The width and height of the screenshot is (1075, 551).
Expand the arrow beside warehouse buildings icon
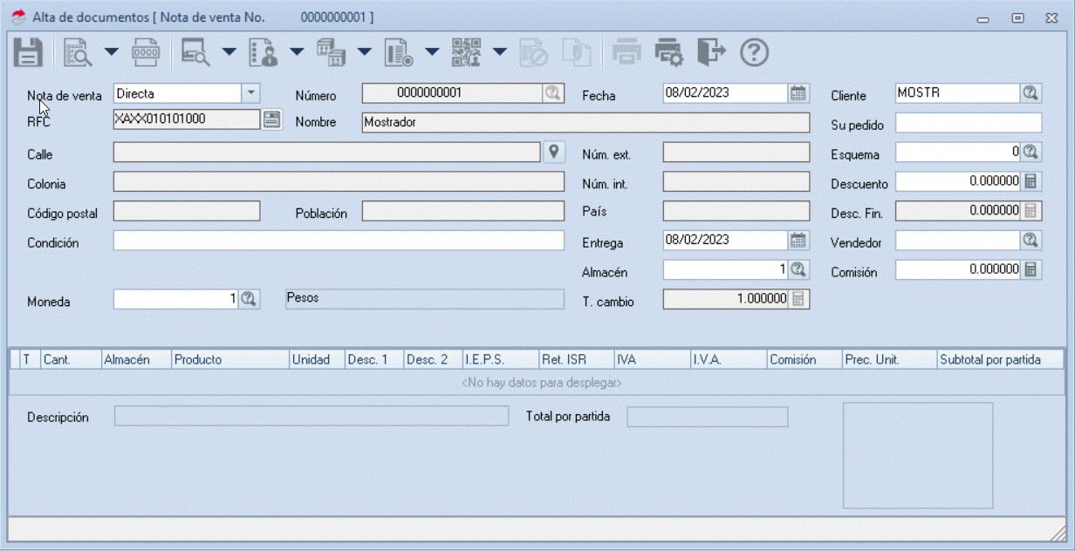tap(364, 52)
